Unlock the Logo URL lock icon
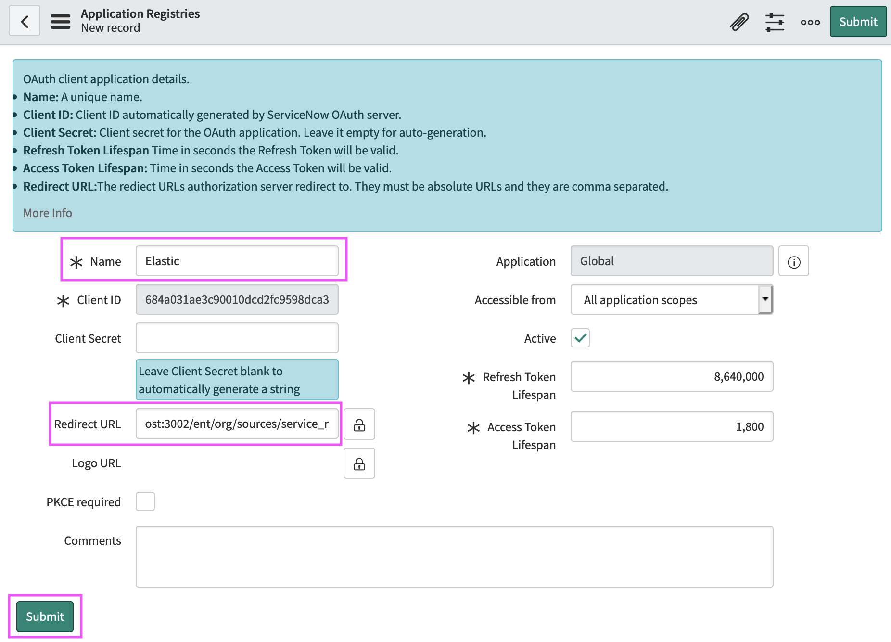This screenshot has width=891, height=642. click(359, 464)
